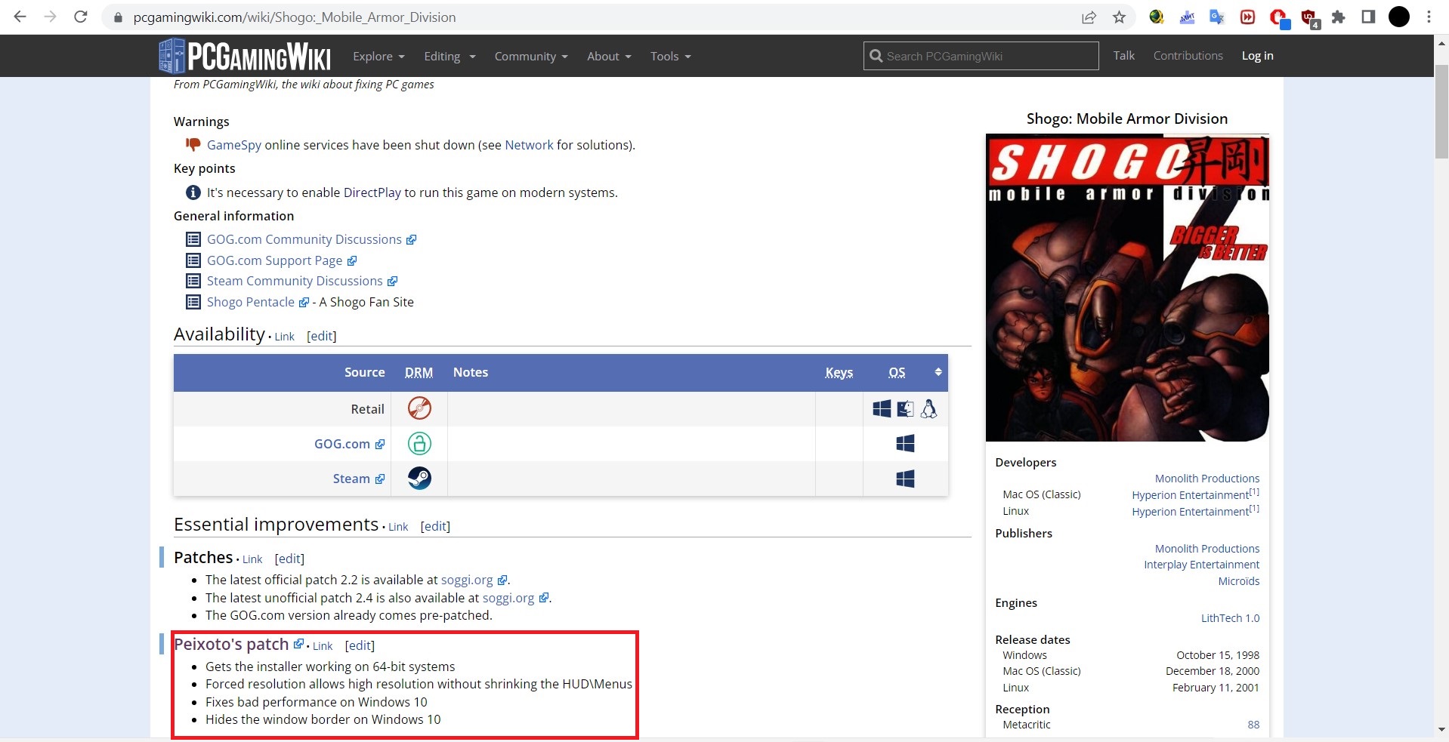The image size is (1449, 742).
Task: Click edit next to Essential improvements
Action: coord(435,526)
